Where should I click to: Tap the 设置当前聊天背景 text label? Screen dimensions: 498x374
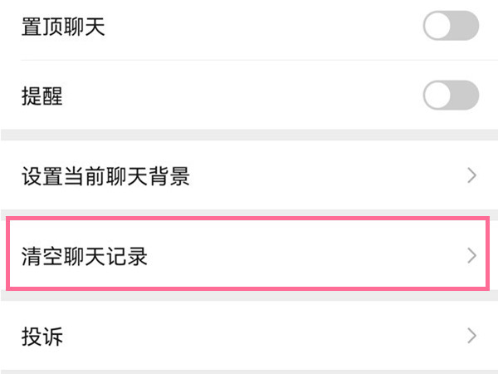point(105,177)
